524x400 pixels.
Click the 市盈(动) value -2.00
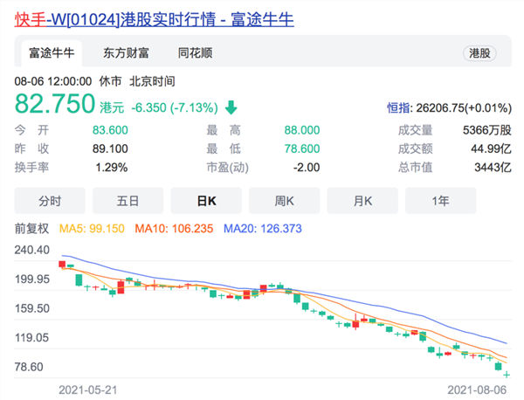[x=307, y=168]
